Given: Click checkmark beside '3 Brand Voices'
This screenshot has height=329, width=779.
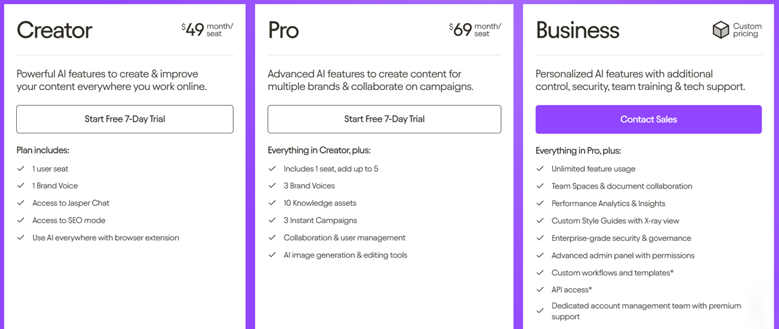Looking at the screenshot, I should (x=272, y=186).
